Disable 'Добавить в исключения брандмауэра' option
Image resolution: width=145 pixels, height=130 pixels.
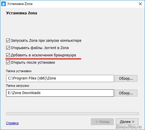tap(8, 55)
